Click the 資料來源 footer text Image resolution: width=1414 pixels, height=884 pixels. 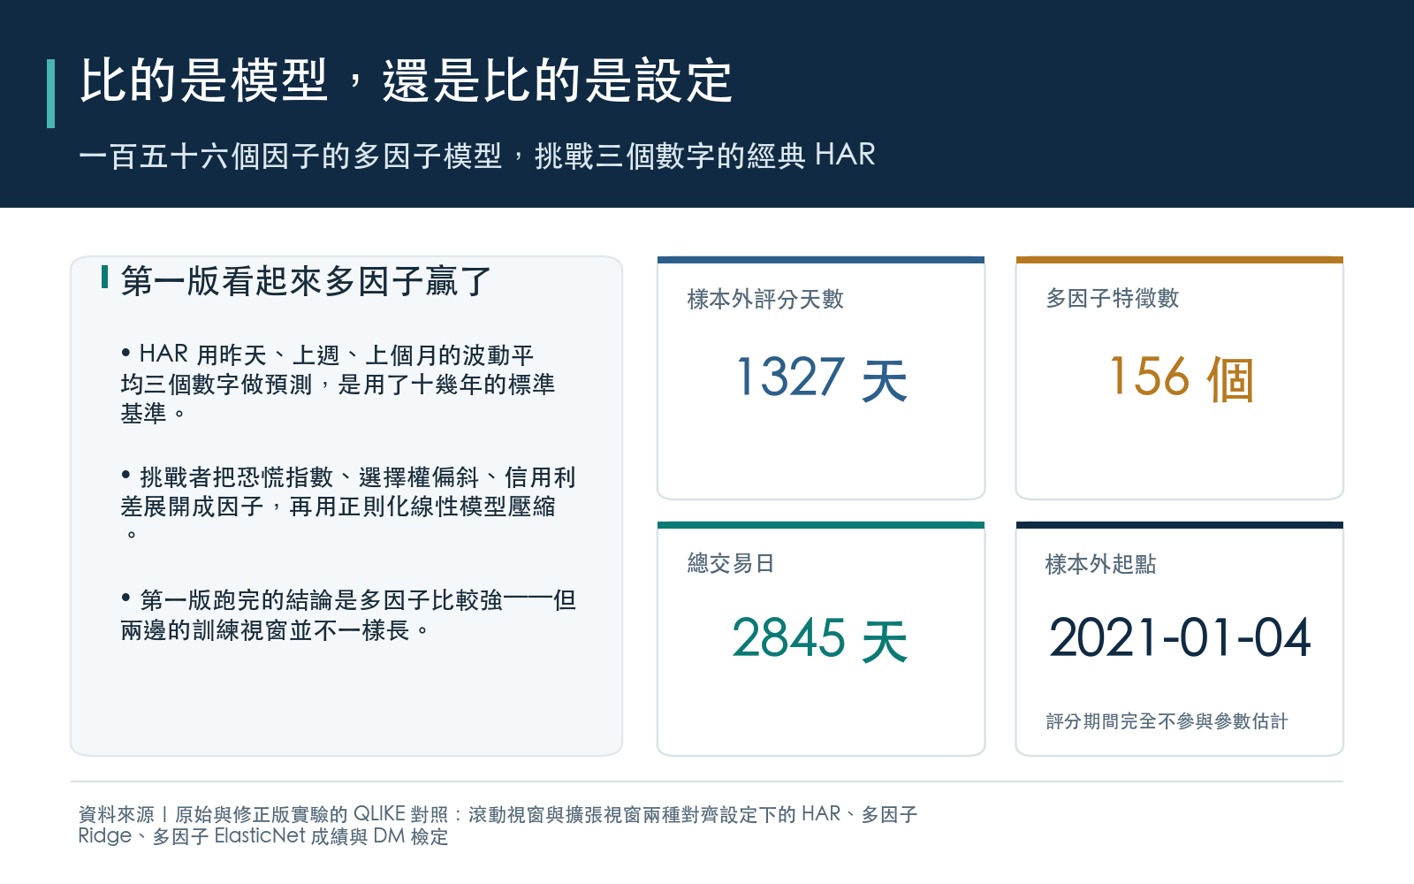pos(498,825)
